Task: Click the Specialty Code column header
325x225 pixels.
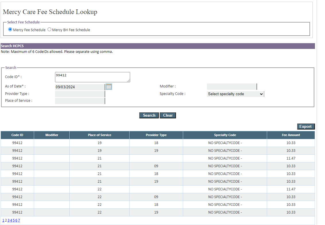Action: [x=225, y=135]
